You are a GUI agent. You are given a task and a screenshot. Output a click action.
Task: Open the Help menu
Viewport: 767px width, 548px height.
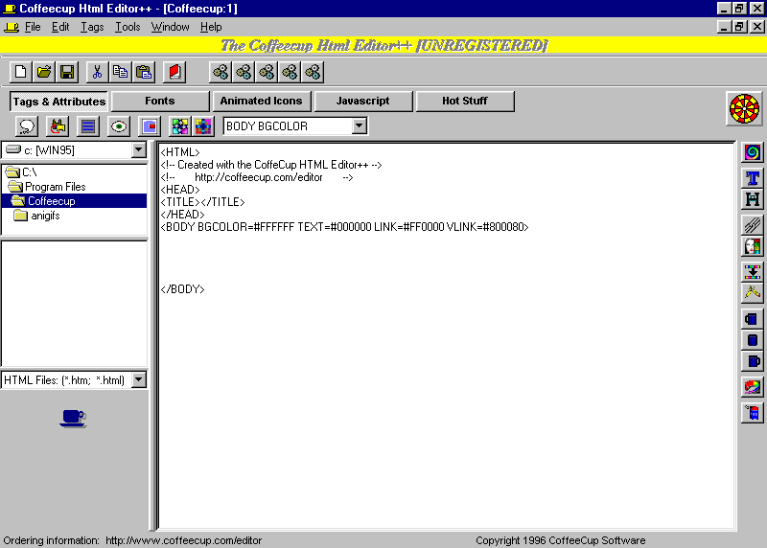211,27
